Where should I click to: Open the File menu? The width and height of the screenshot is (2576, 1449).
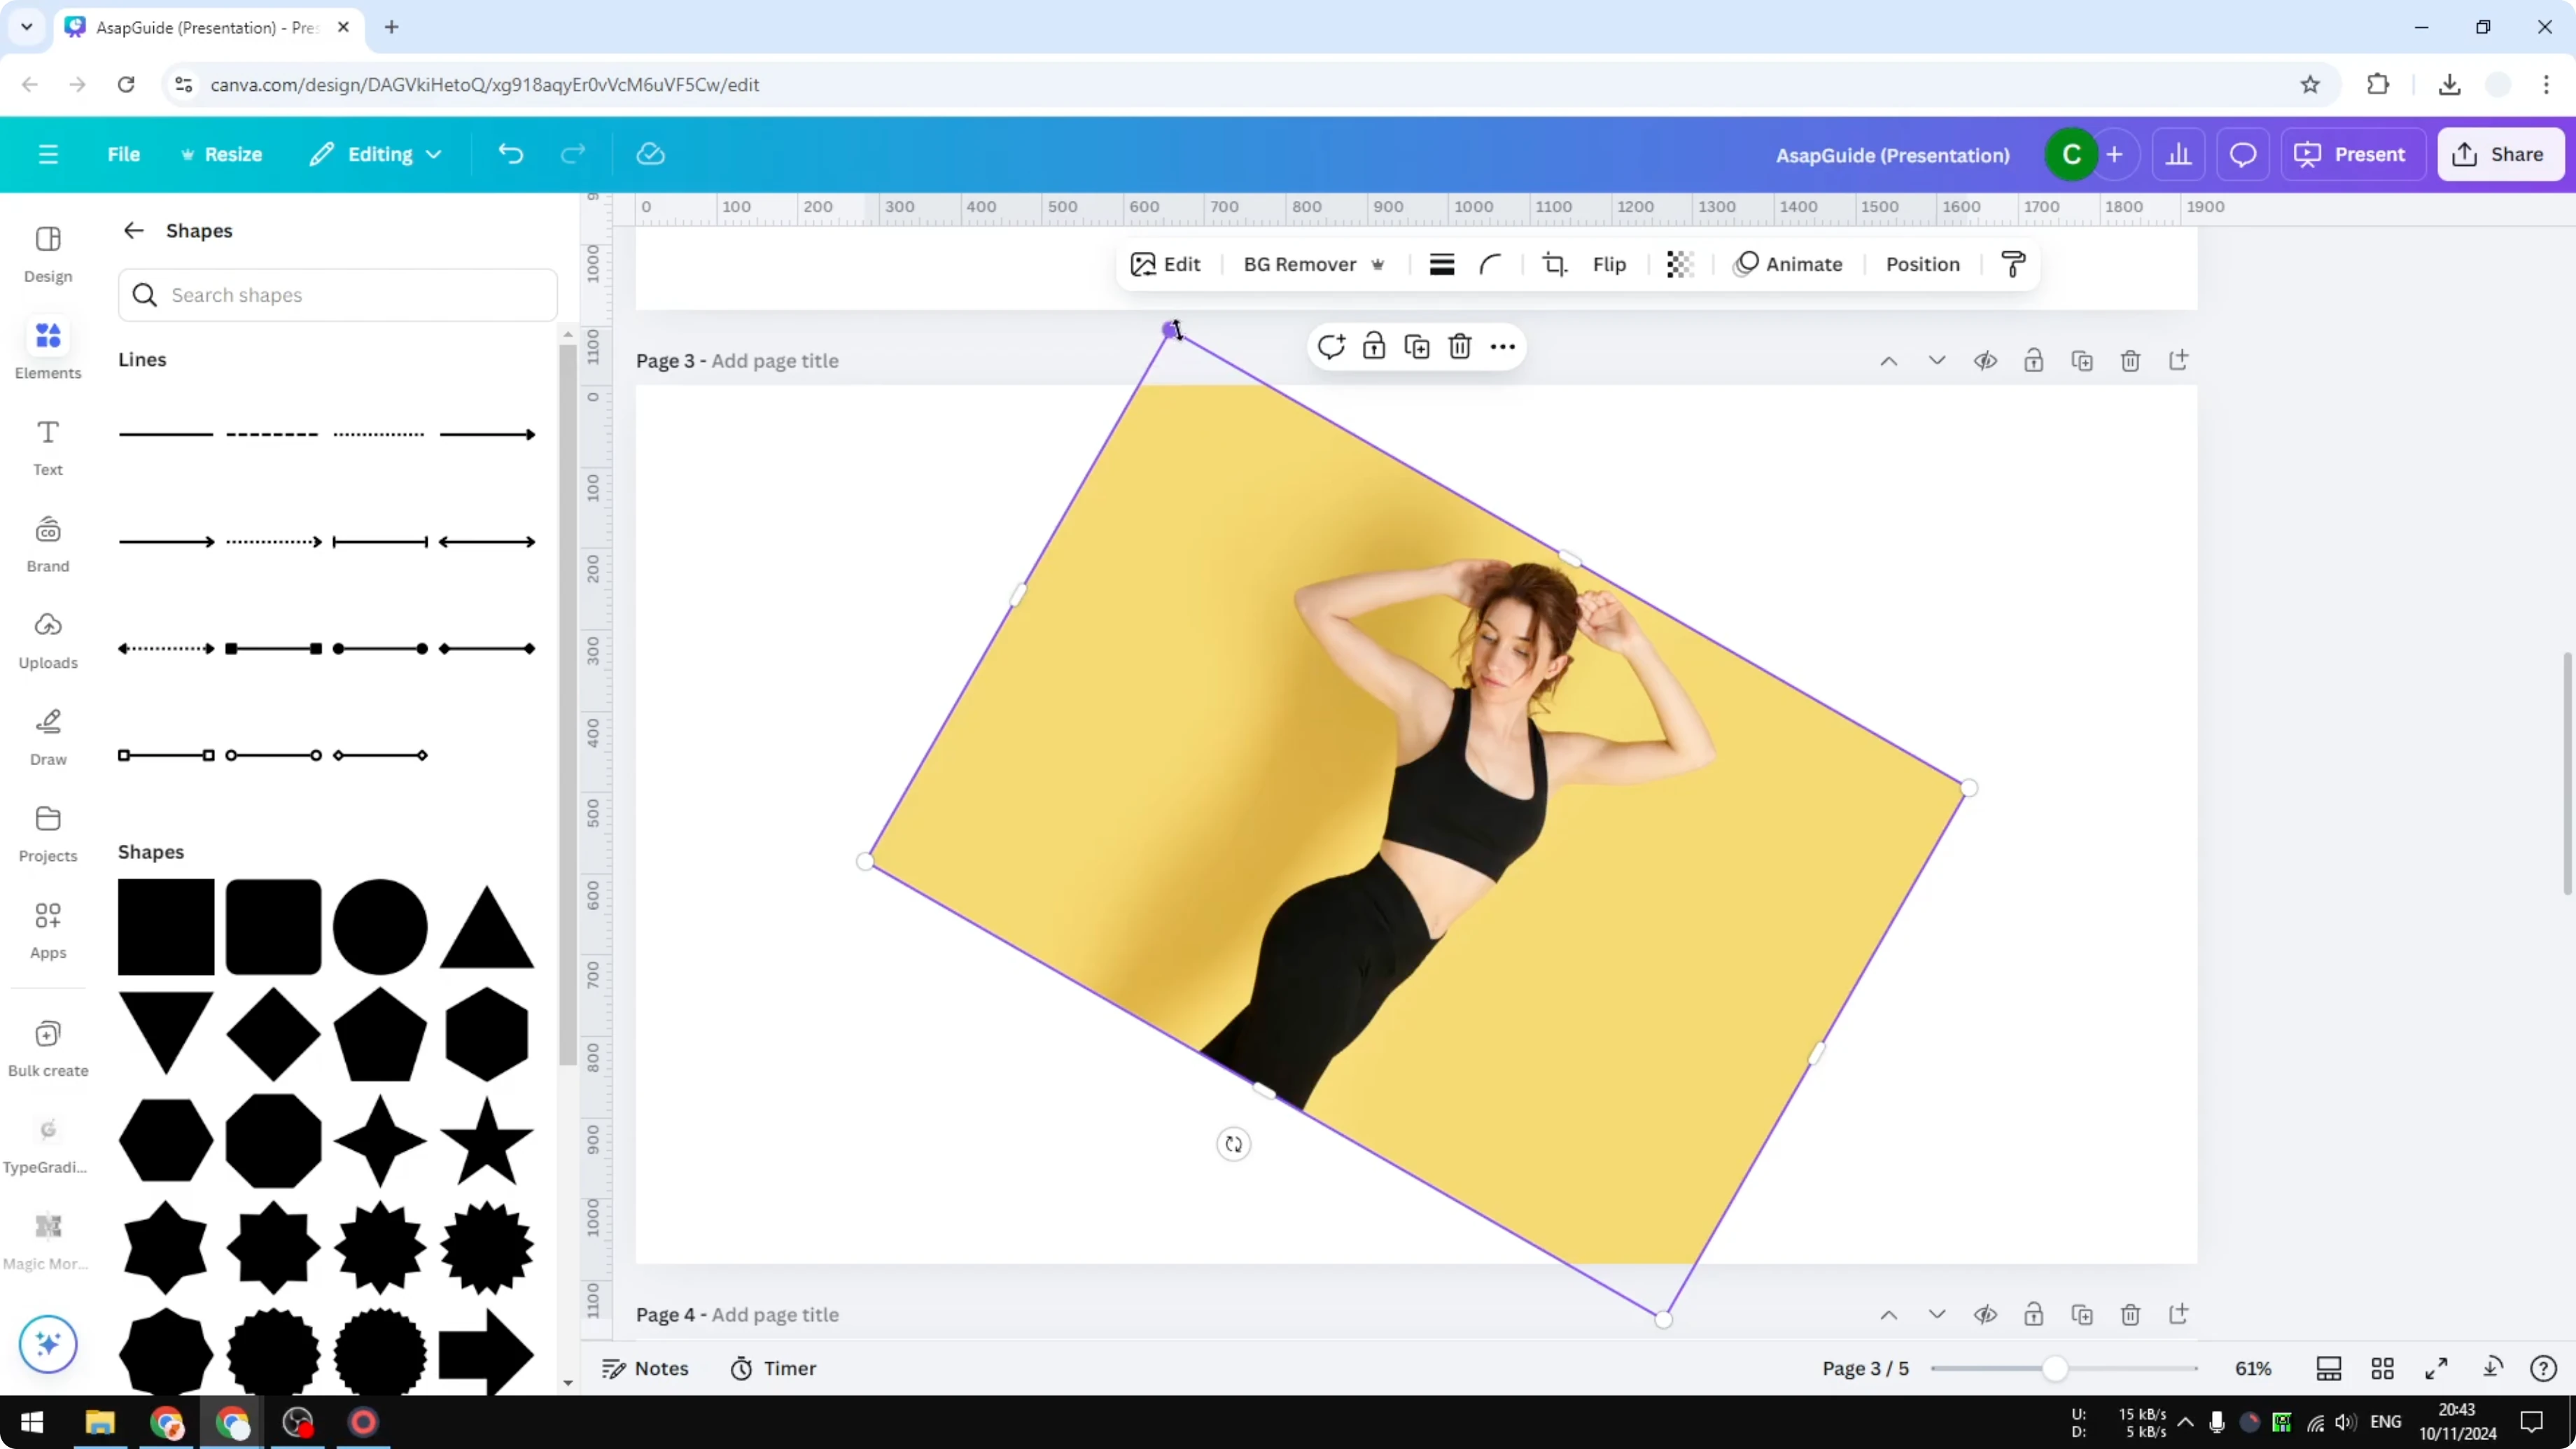(124, 154)
